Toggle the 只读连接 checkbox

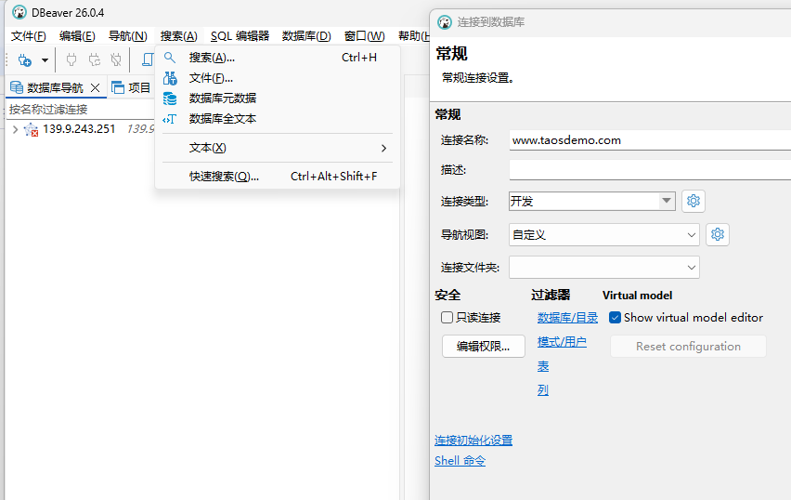447,317
